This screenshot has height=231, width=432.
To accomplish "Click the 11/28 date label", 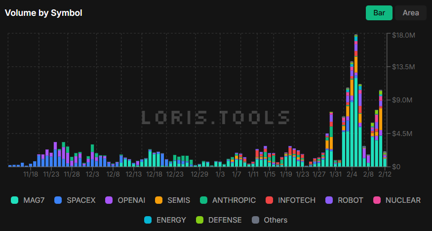I will (72, 174).
